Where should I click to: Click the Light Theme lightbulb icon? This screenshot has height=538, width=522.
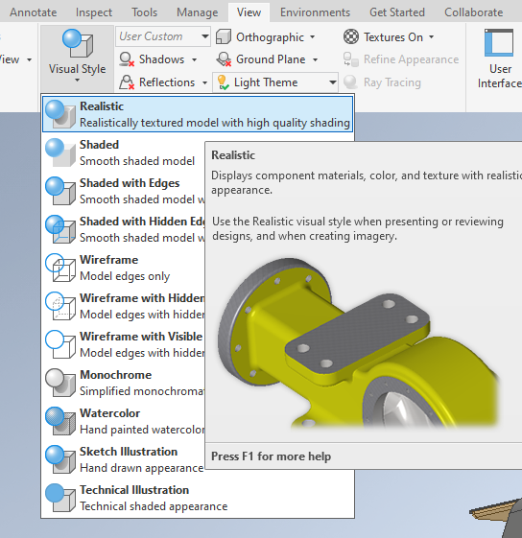tap(223, 82)
